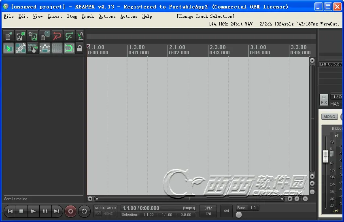Click the Open Project disk icon

pyautogui.click(x=21, y=36)
